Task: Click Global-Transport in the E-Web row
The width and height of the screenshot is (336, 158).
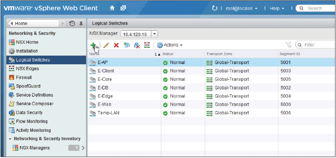Action: (232, 104)
